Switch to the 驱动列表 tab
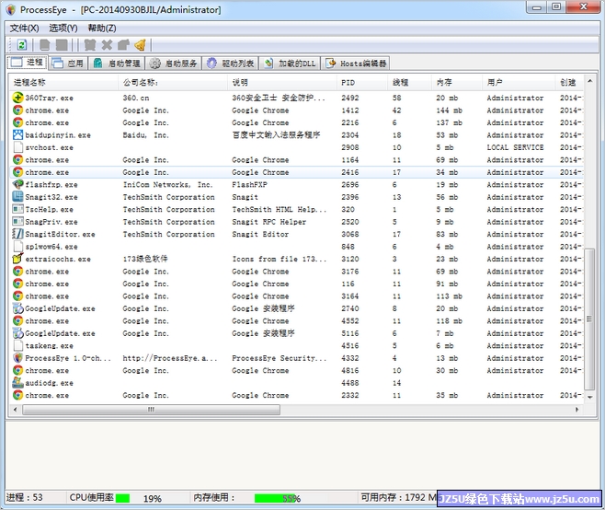Viewport: 605px width, 510px height. tap(231, 63)
